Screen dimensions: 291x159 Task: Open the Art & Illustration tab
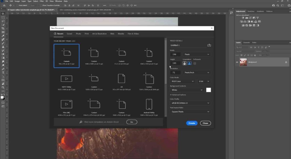pyautogui.click(x=99, y=34)
